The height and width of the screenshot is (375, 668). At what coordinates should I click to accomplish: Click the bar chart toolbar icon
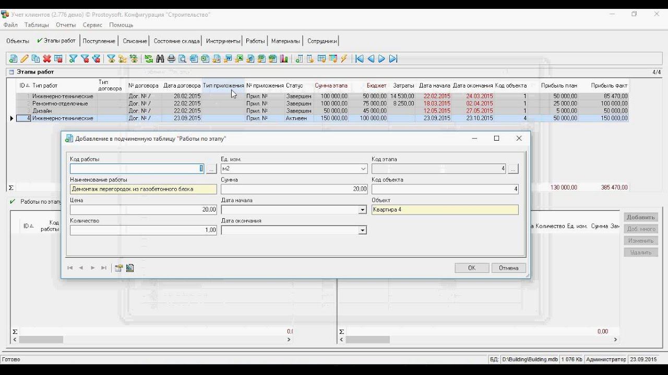(x=284, y=59)
